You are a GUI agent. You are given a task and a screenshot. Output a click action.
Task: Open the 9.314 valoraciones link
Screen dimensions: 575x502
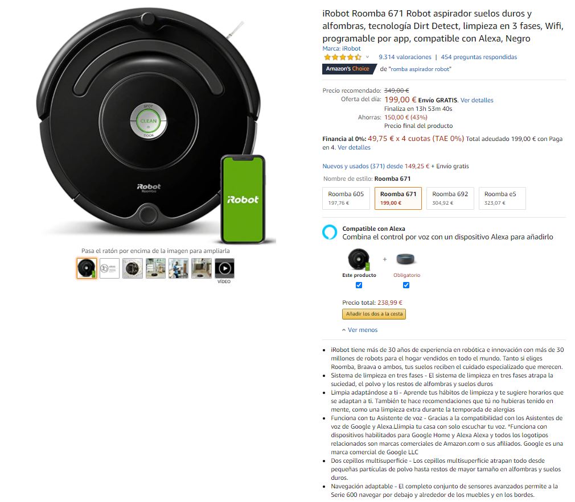pyautogui.click(x=405, y=57)
